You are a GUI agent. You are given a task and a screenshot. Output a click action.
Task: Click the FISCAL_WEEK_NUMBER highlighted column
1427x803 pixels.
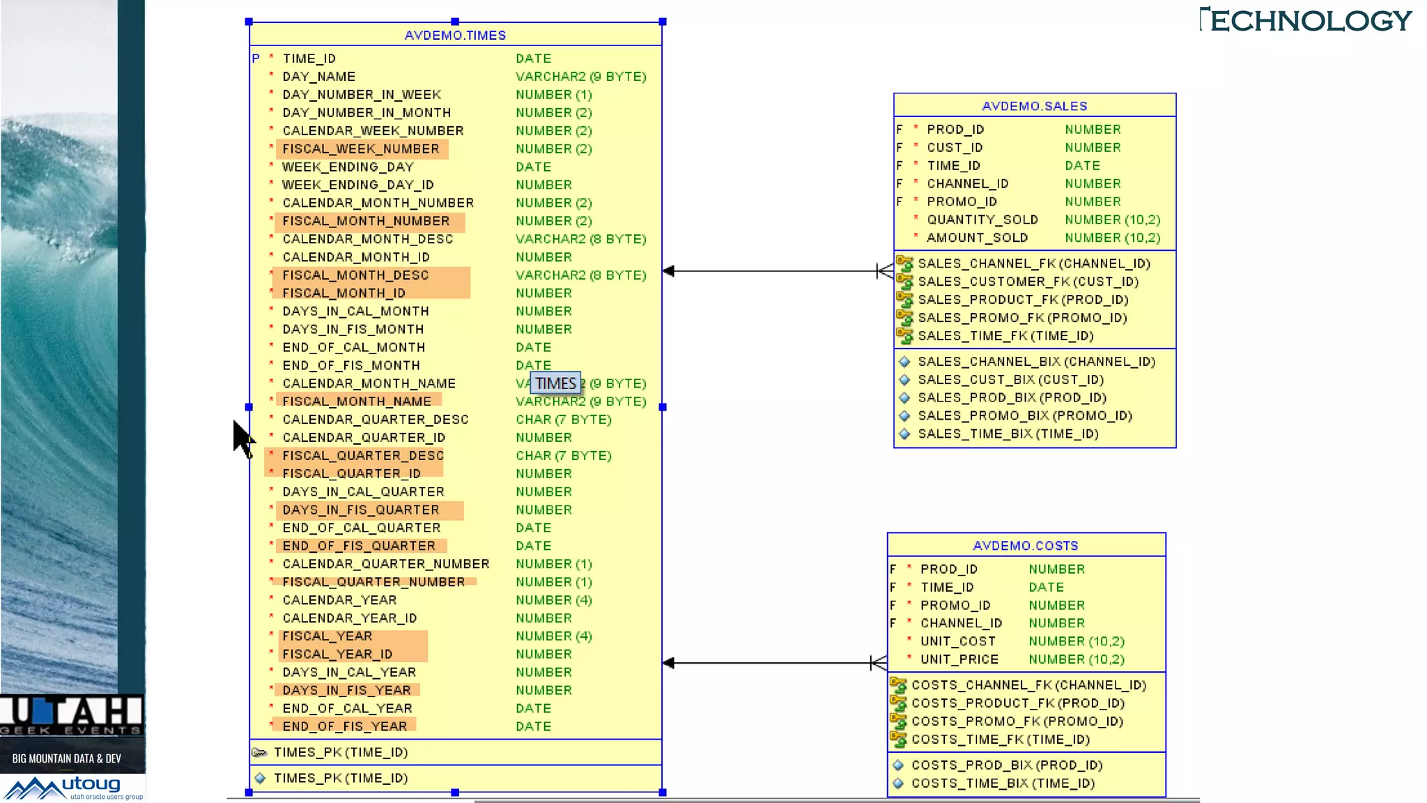tap(361, 148)
